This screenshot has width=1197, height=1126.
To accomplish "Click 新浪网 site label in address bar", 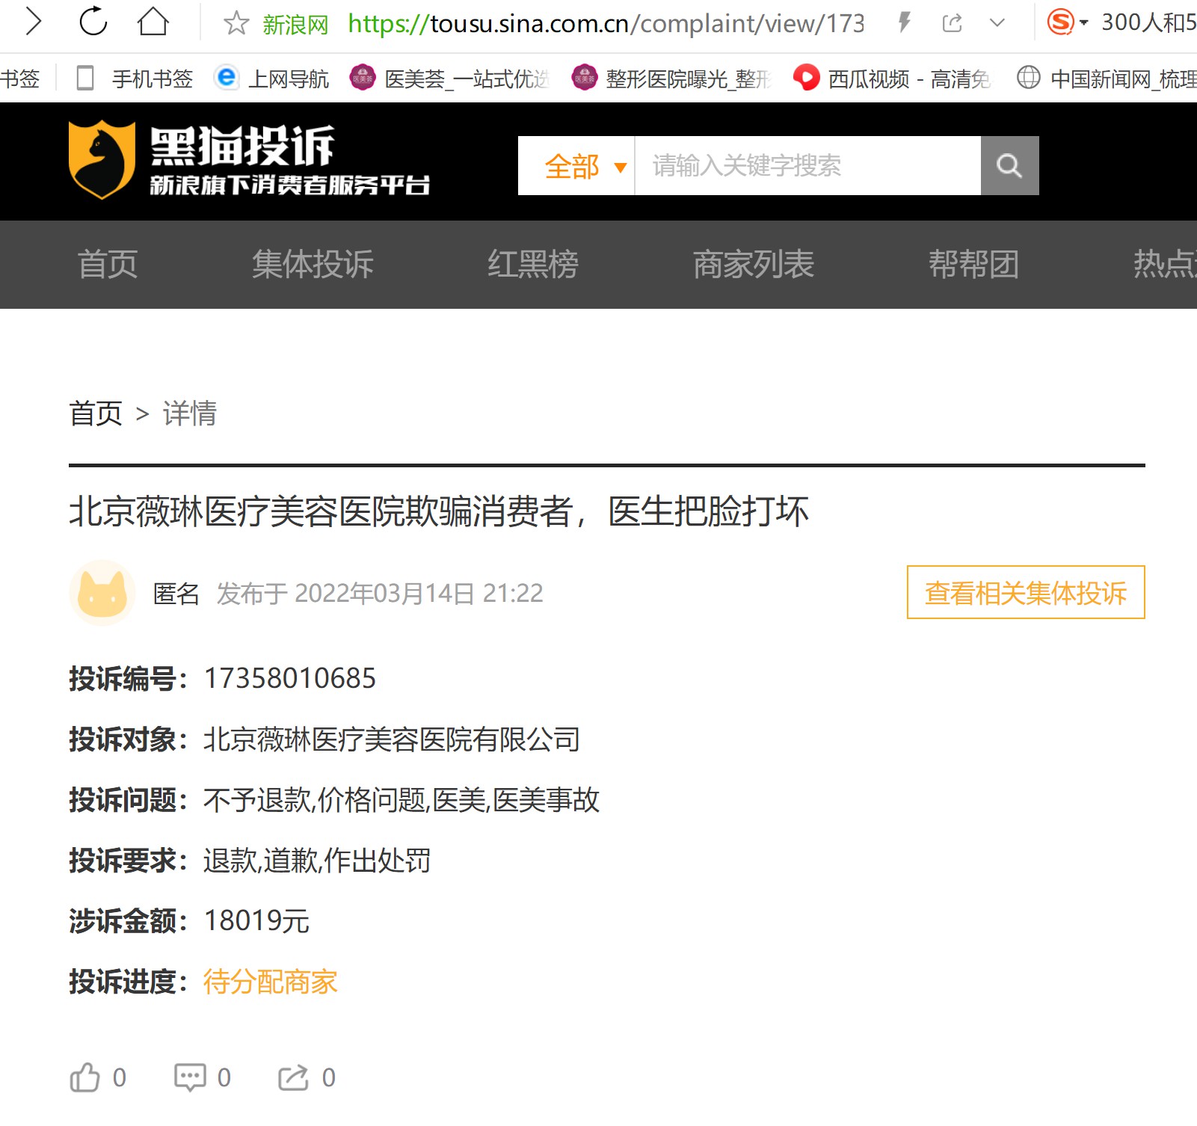I will 296,25.
